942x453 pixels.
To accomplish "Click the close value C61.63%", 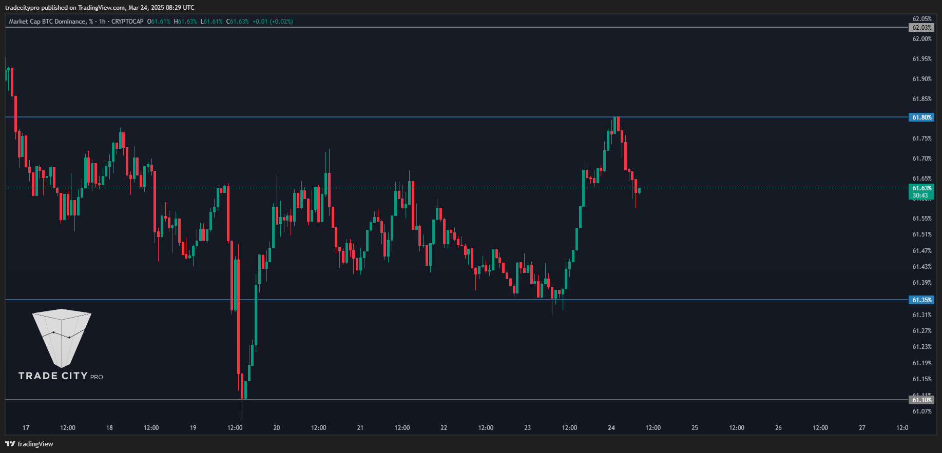I will (238, 22).
